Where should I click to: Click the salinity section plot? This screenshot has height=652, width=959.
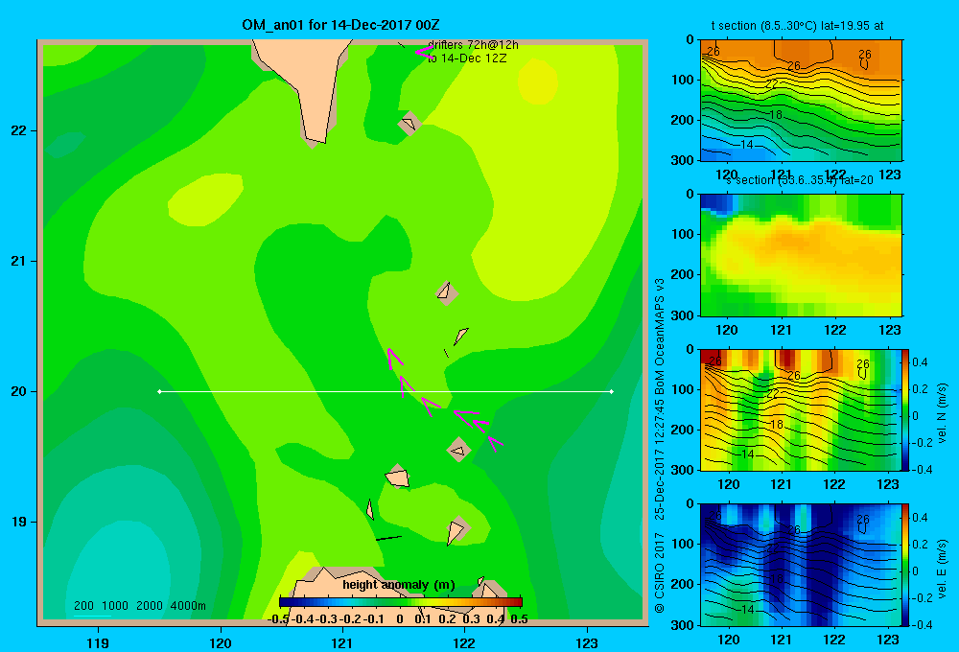[x=801, y=255]
